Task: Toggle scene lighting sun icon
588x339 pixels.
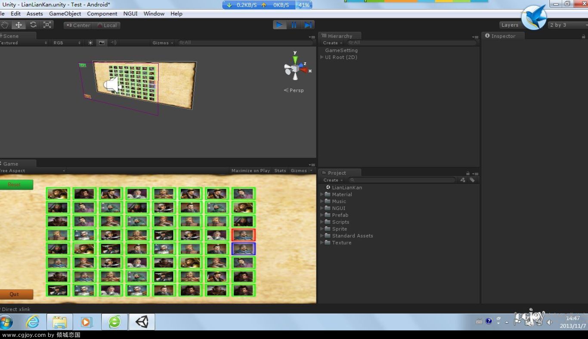Action: click(x=90, y=43)
